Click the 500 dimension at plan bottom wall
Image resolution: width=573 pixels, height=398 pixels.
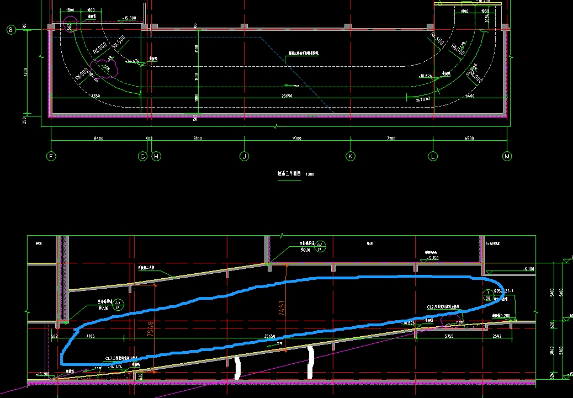pyautogui.click(x=195, y=118)
